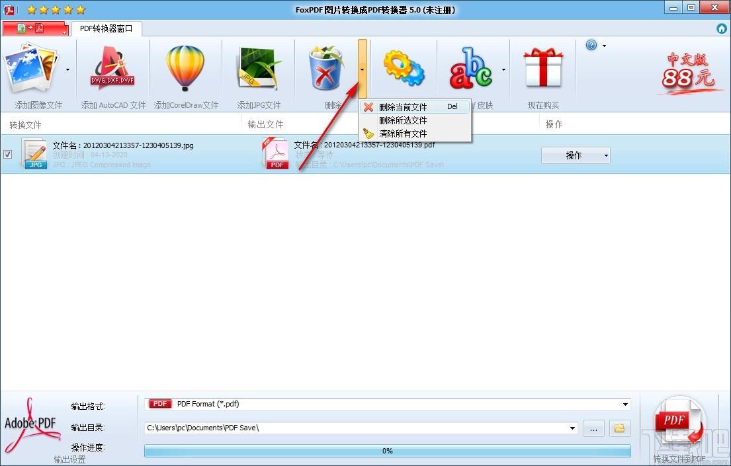Click the application icon in title bar
Image resolution: width=731 pixels, height=466 pixels.
9,9
